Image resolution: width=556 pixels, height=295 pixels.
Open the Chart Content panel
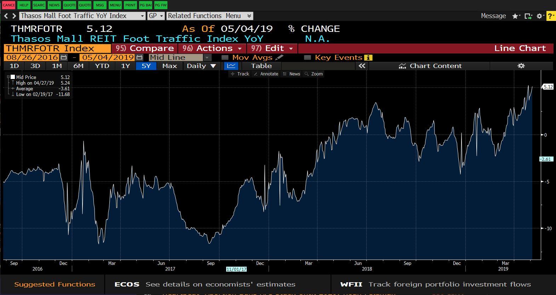[x=430, y=66]
